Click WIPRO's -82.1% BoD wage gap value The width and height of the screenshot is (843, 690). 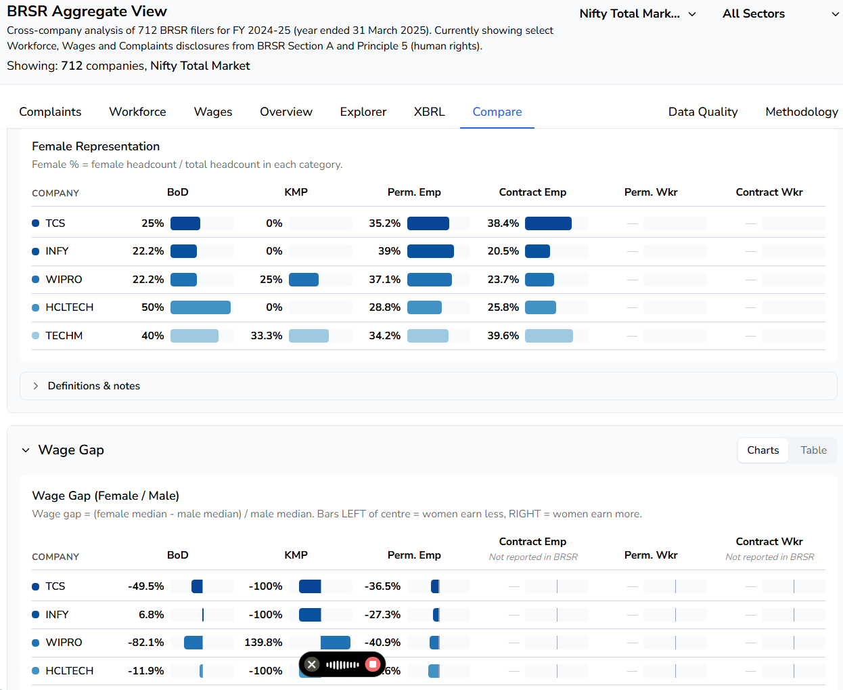[x=146, y=643]
